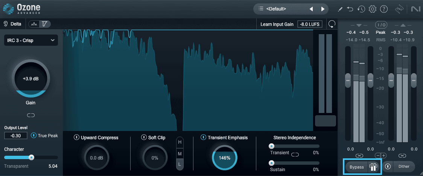The image size is (423, 176).
Task: Click output peak readout -0.3 on the far right
Action: tap(408, 32)
